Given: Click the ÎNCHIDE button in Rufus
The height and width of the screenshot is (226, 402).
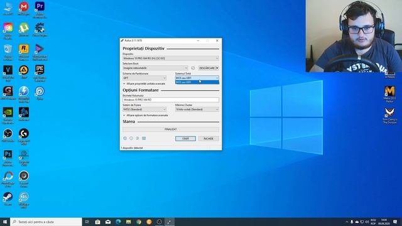Looking at the screenshot, I should (x=209, y=139).
